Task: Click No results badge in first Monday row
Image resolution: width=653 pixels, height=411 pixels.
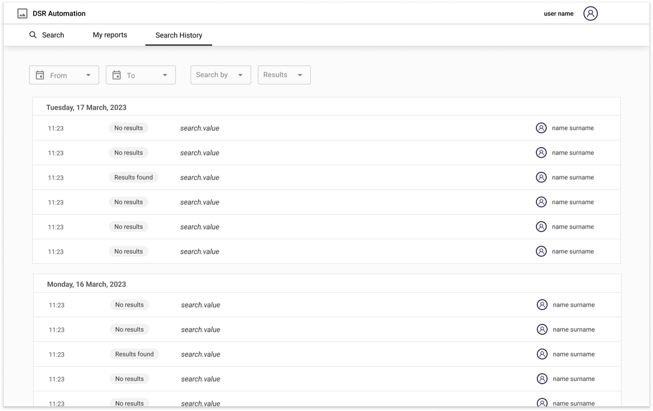Action: (x=130, y=305)
